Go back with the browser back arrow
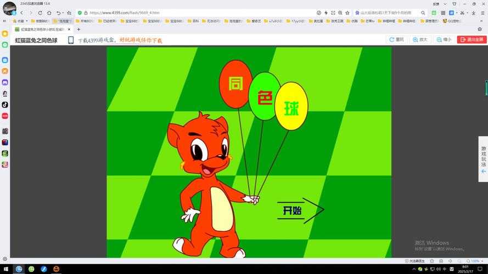Viewport: 488px width, 274px height. tap(22, 13)
